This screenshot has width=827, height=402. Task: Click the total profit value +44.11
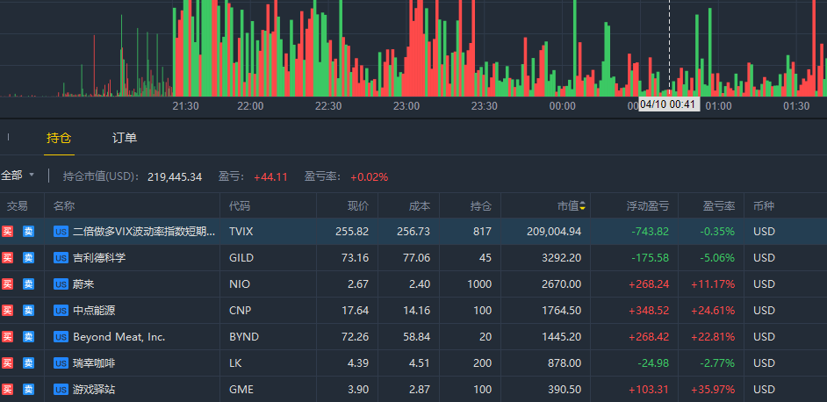coord(270,177)
